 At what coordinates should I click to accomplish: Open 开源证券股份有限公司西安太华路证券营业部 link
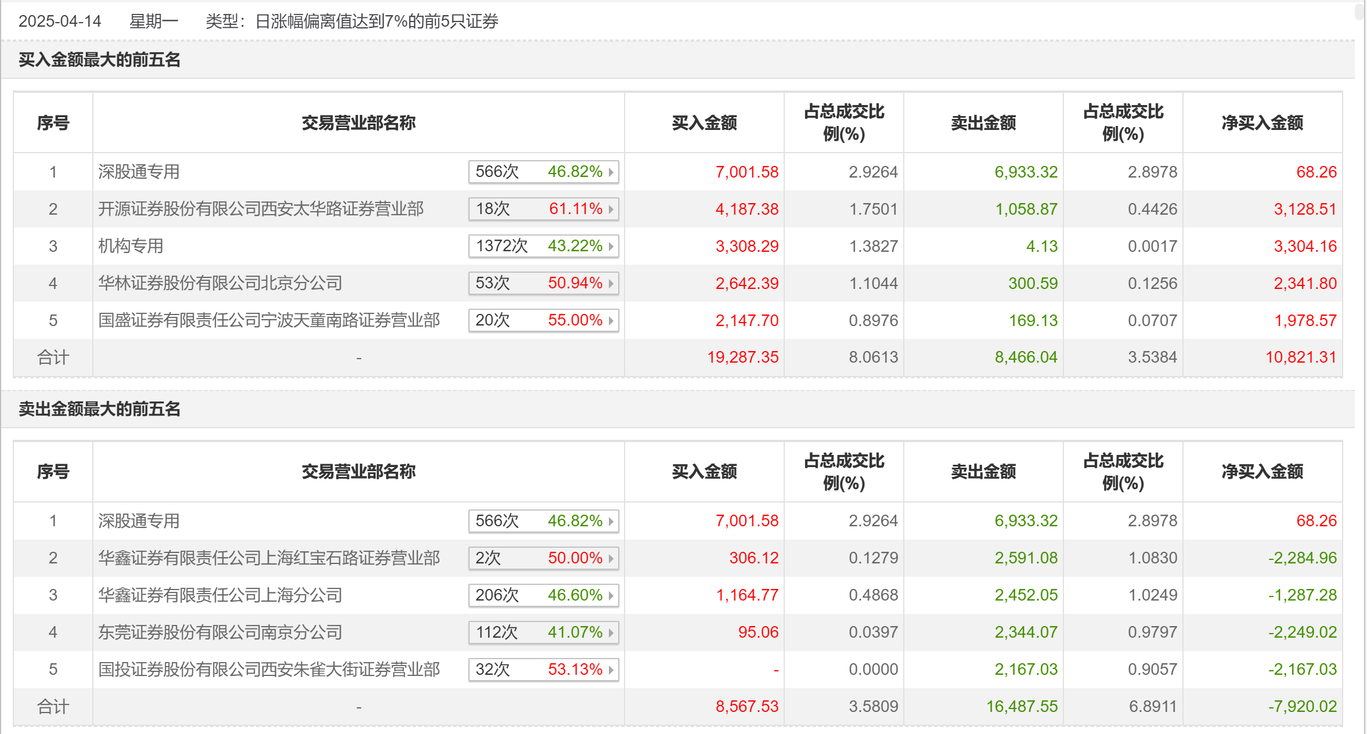click(261, 209)
